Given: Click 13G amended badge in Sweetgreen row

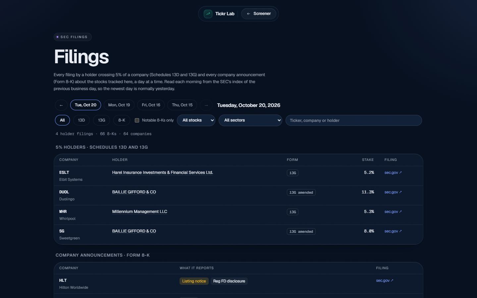Looking at the screenshot, I should tap(301, 231).
